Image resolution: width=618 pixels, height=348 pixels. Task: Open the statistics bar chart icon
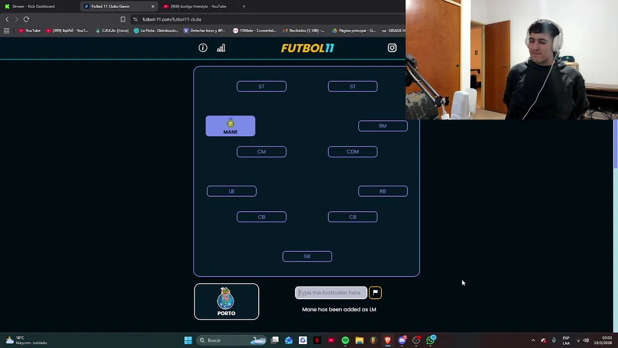pos(221,48)
